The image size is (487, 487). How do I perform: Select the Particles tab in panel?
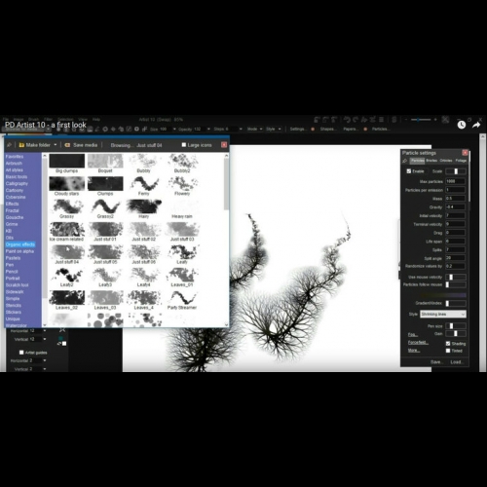[x=417, y=161]
